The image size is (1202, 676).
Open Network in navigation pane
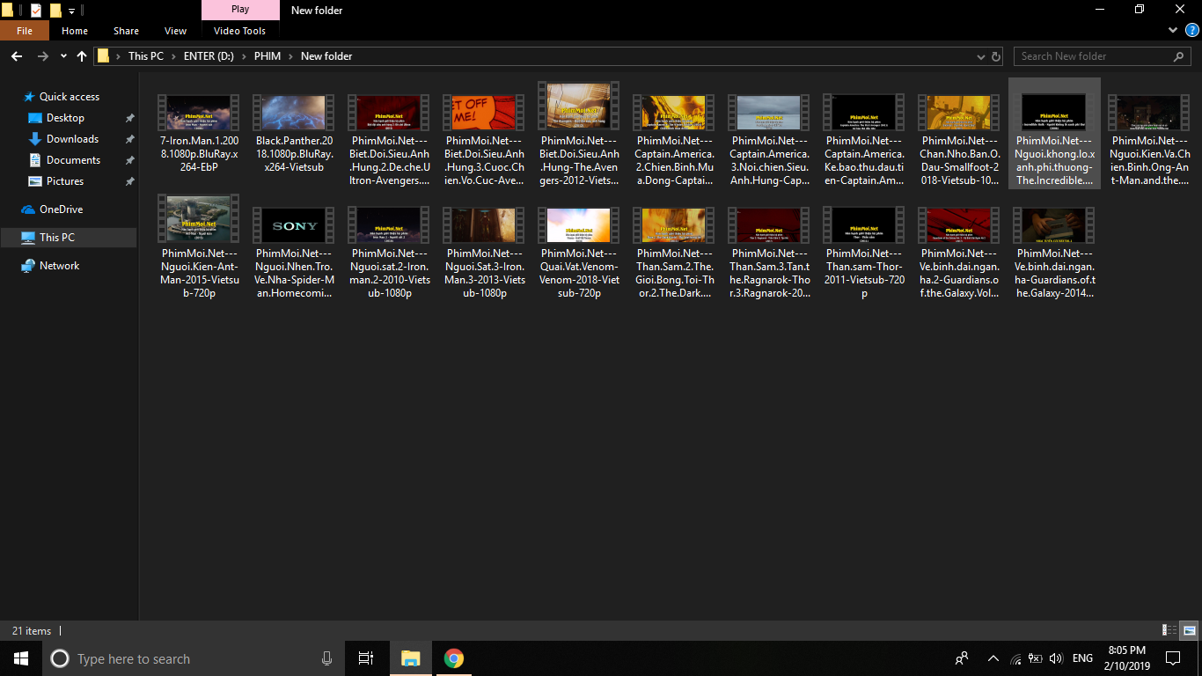(59, 266)
